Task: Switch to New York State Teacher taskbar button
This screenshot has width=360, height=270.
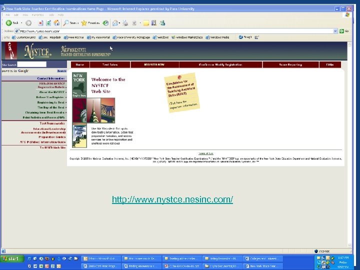Action: point(262,266)
